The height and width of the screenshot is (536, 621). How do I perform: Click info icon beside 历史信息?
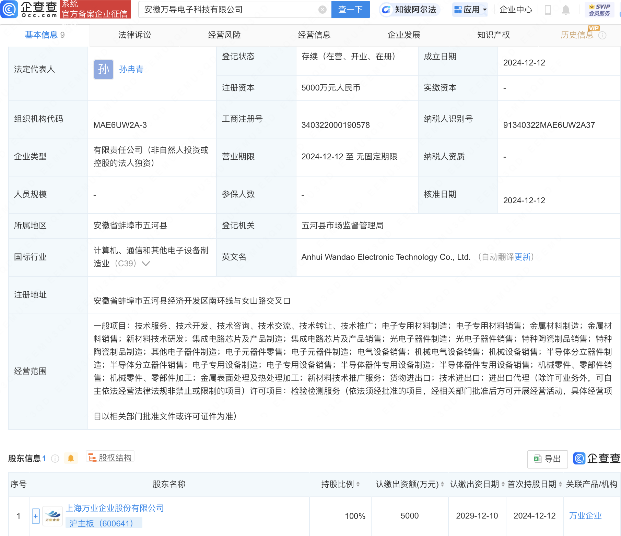(602, 35)
